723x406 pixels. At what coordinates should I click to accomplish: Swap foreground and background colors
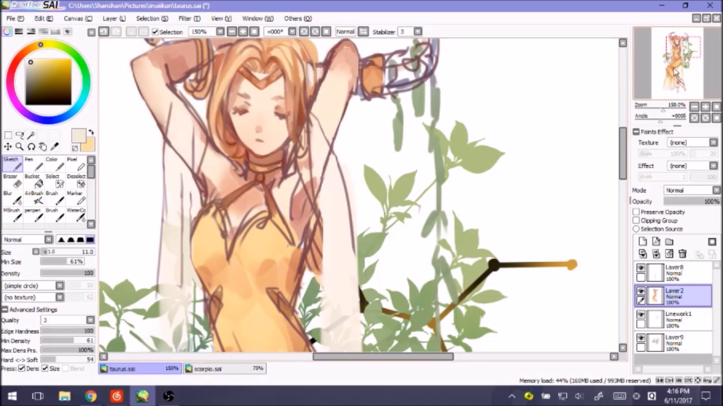pos(90,133)
